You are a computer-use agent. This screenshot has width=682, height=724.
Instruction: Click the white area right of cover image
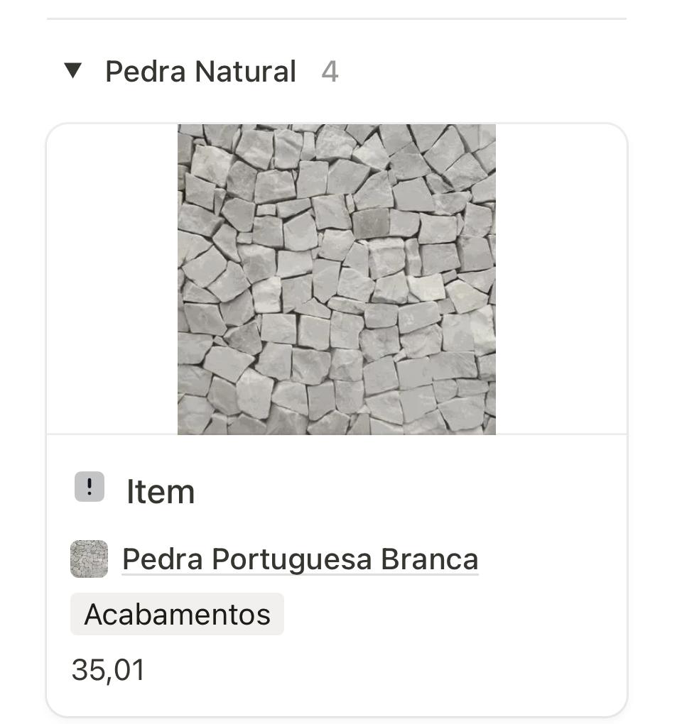[x=561, y=279]
